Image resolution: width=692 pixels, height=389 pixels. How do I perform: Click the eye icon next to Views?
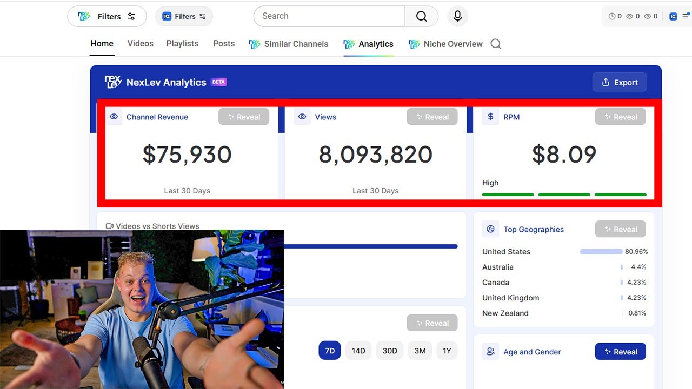click(x=302, y=117)
